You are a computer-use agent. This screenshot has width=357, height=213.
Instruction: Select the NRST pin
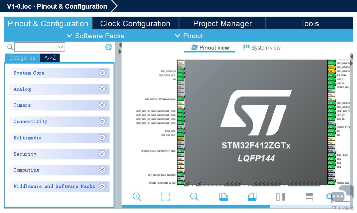click(x=180, y=139)
